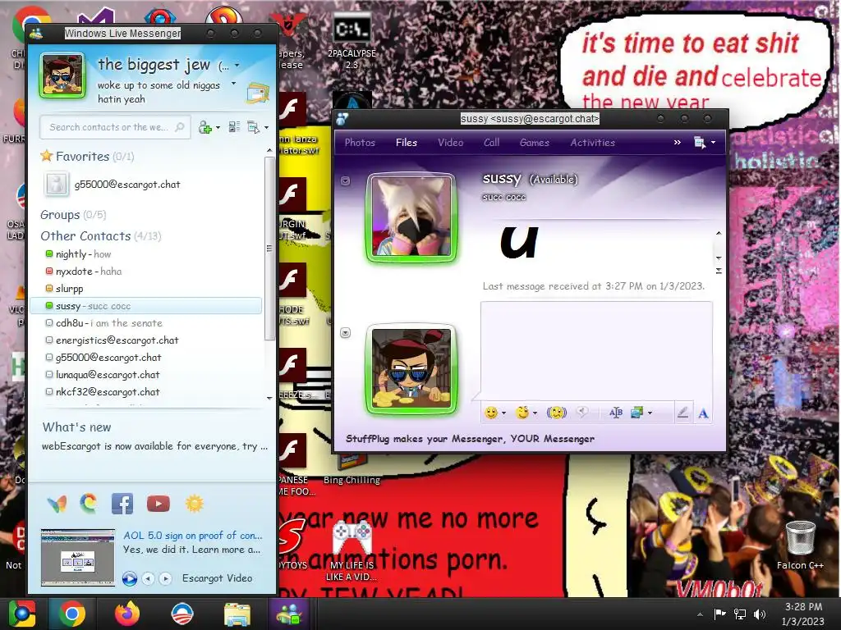Click the sun weather icon
This screenshot has height=630, width=841.
[194, 504]
